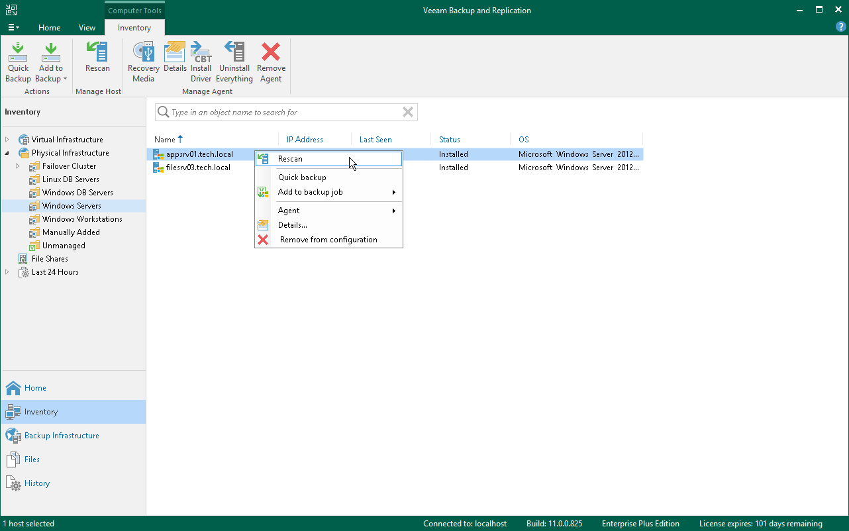Select Unmanaged in the inventory tree

click(64, 246)
